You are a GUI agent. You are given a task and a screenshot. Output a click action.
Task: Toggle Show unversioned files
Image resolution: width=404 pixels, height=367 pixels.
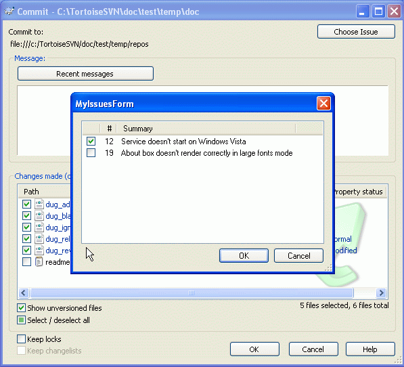coord(22,307)
